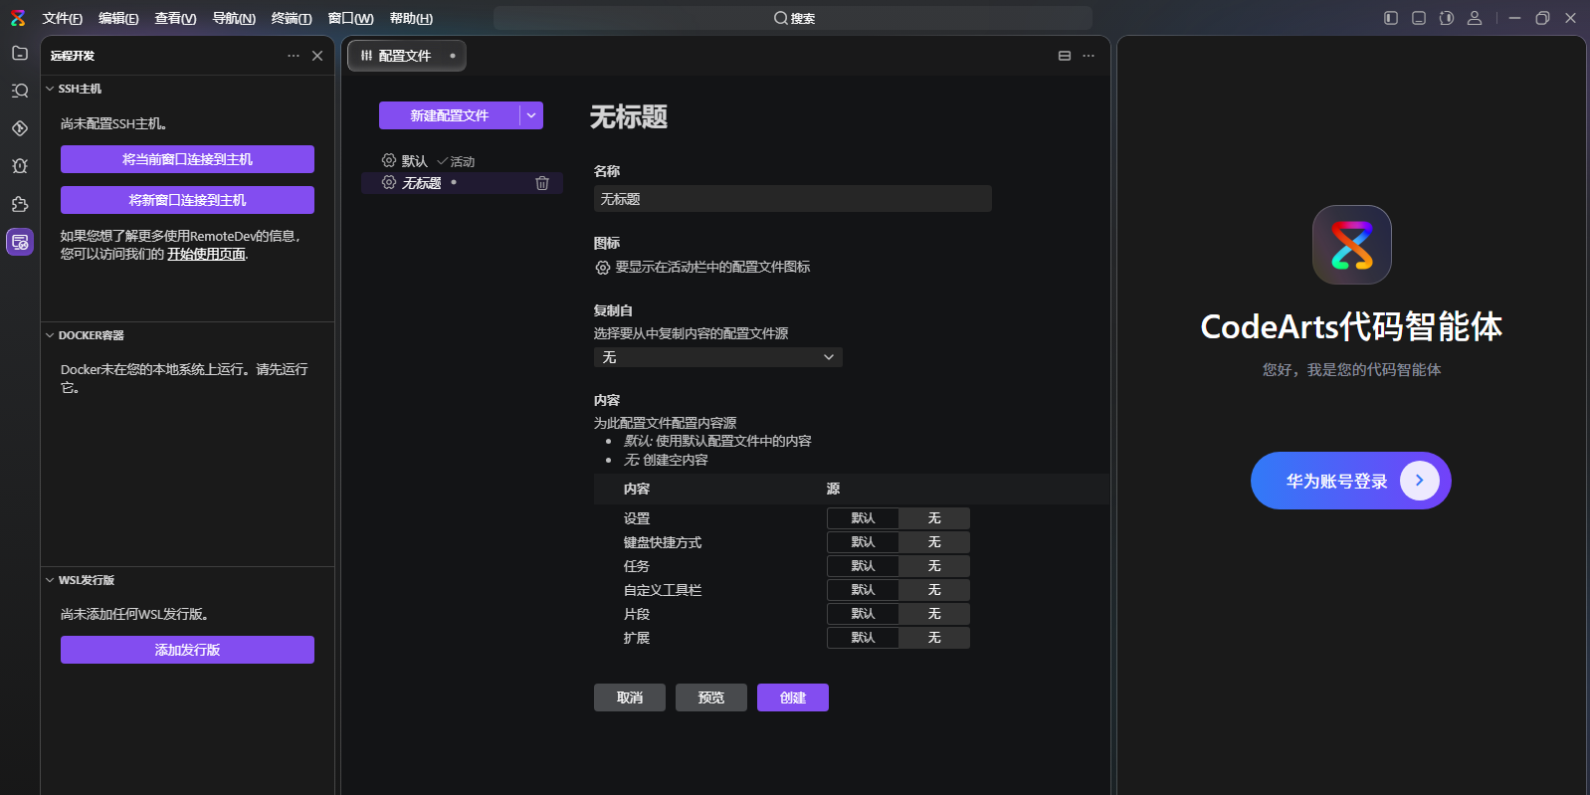
Task: Set 键盘快捷方式 source to 默认
Action: [863, 542]
